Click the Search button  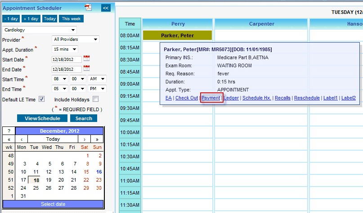84,118
